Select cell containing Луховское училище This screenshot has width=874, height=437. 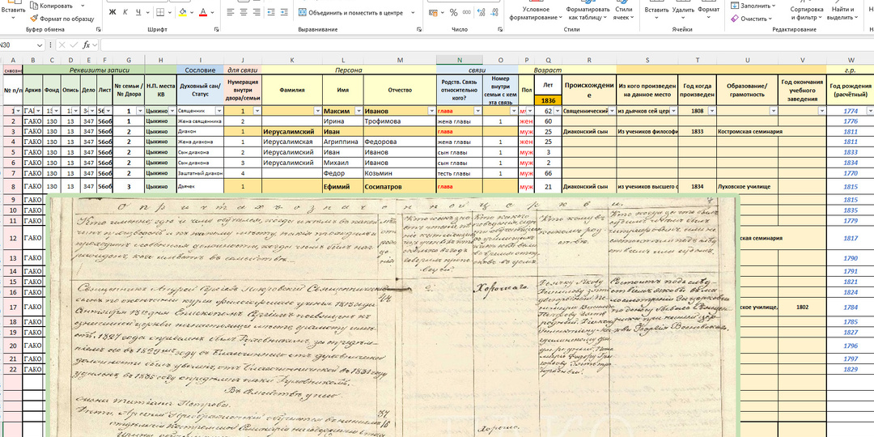[x=748, y=187]
